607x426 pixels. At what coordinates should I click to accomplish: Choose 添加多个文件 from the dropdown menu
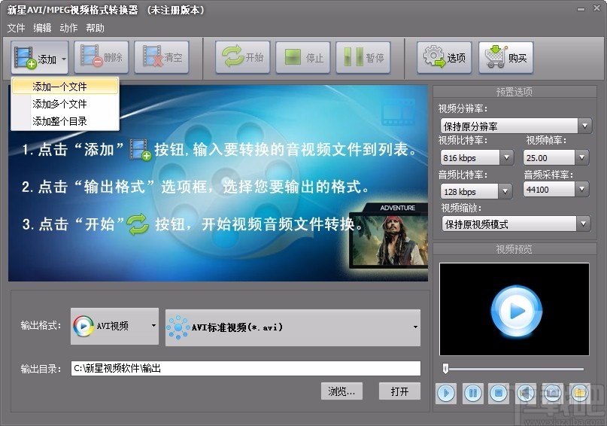[65, 104]
